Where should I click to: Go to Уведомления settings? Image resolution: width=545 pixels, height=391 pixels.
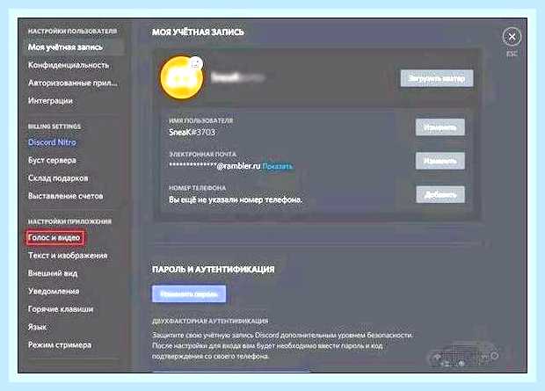coord(54,291)
